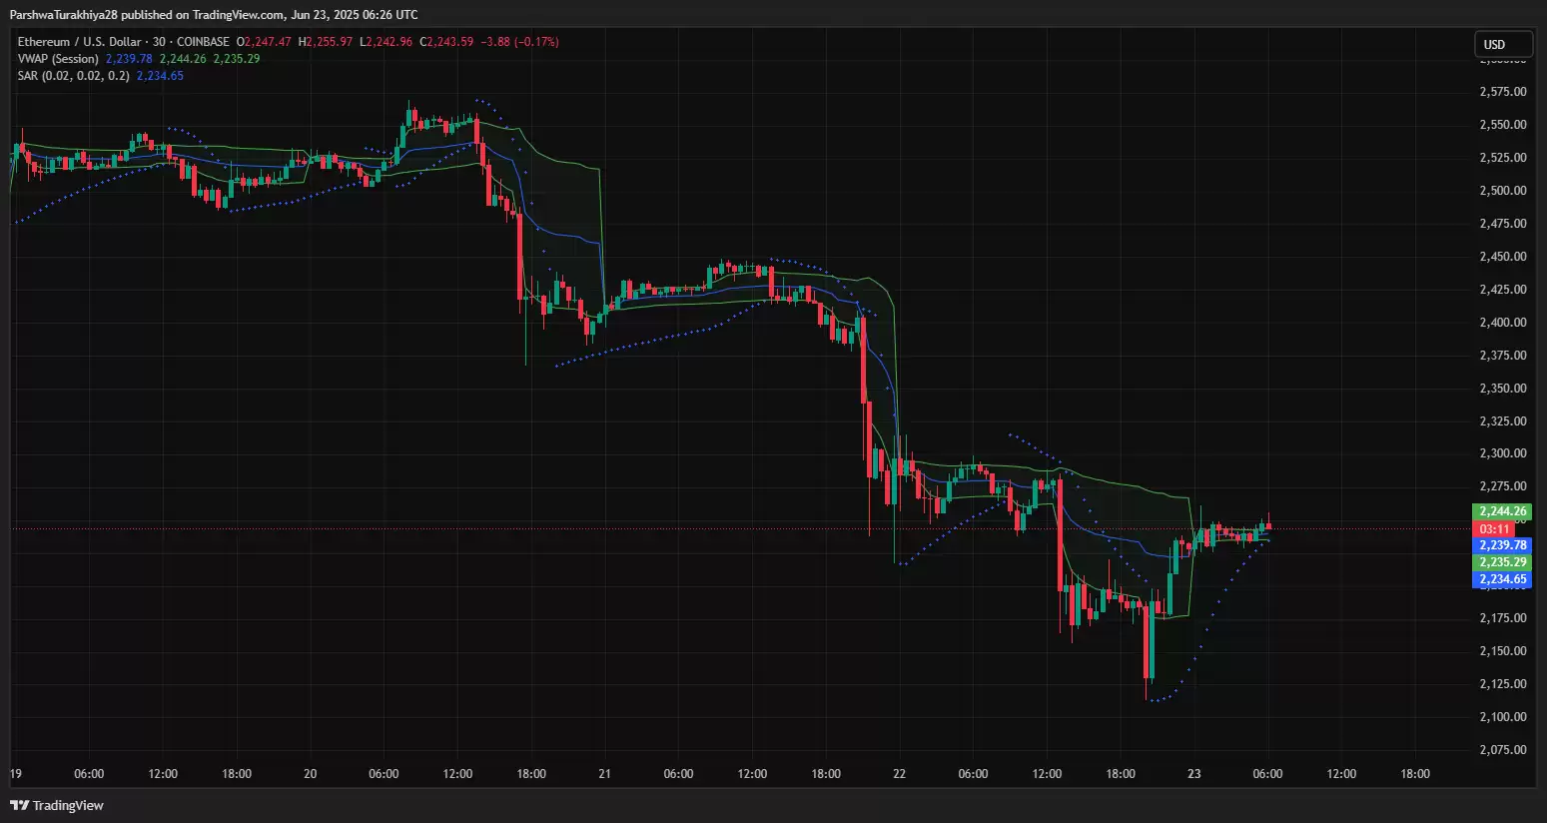Click the TradingView logo icon
Viewport: 1547px width, 823px height.
(19, 805)
